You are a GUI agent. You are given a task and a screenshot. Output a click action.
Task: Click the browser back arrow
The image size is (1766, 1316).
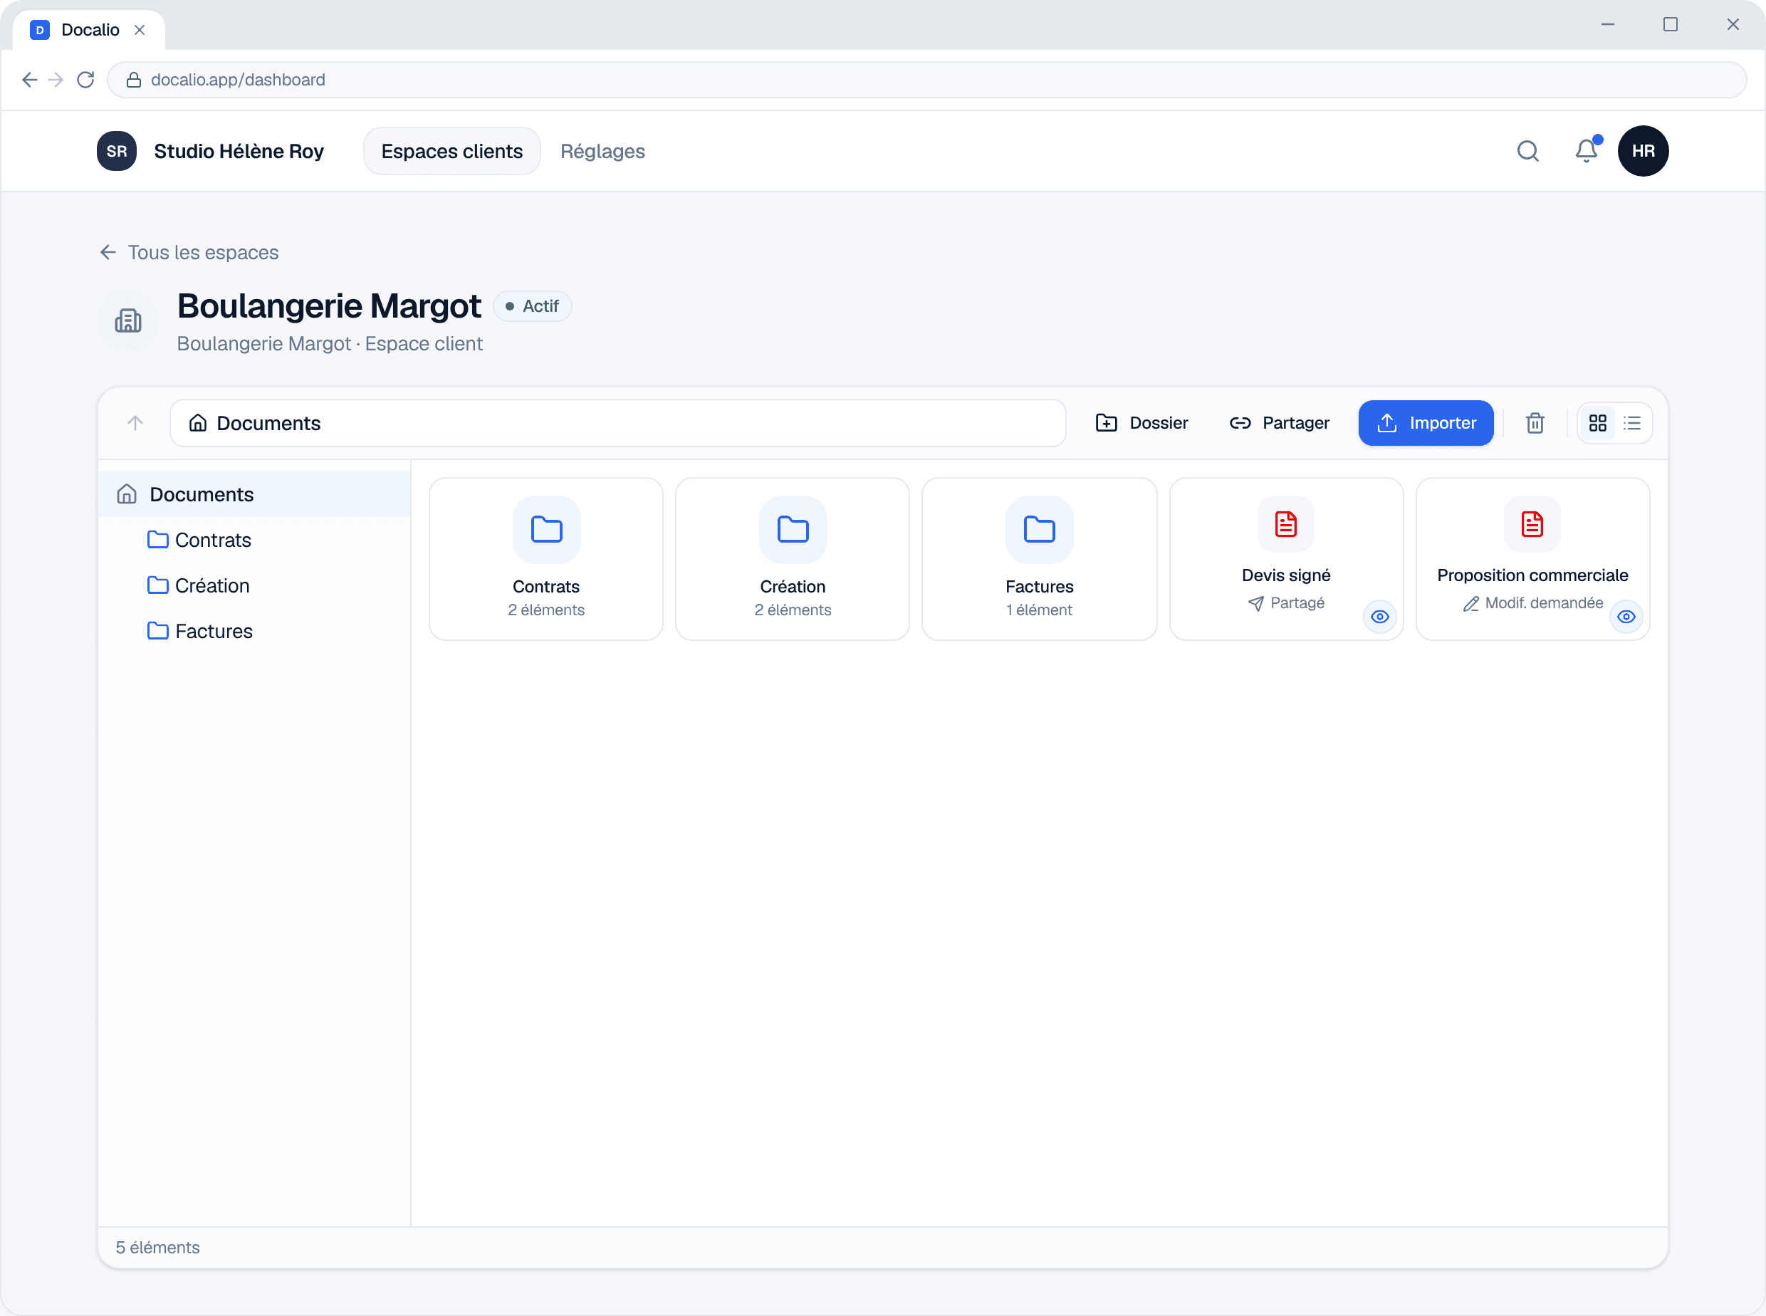(29, 80)
